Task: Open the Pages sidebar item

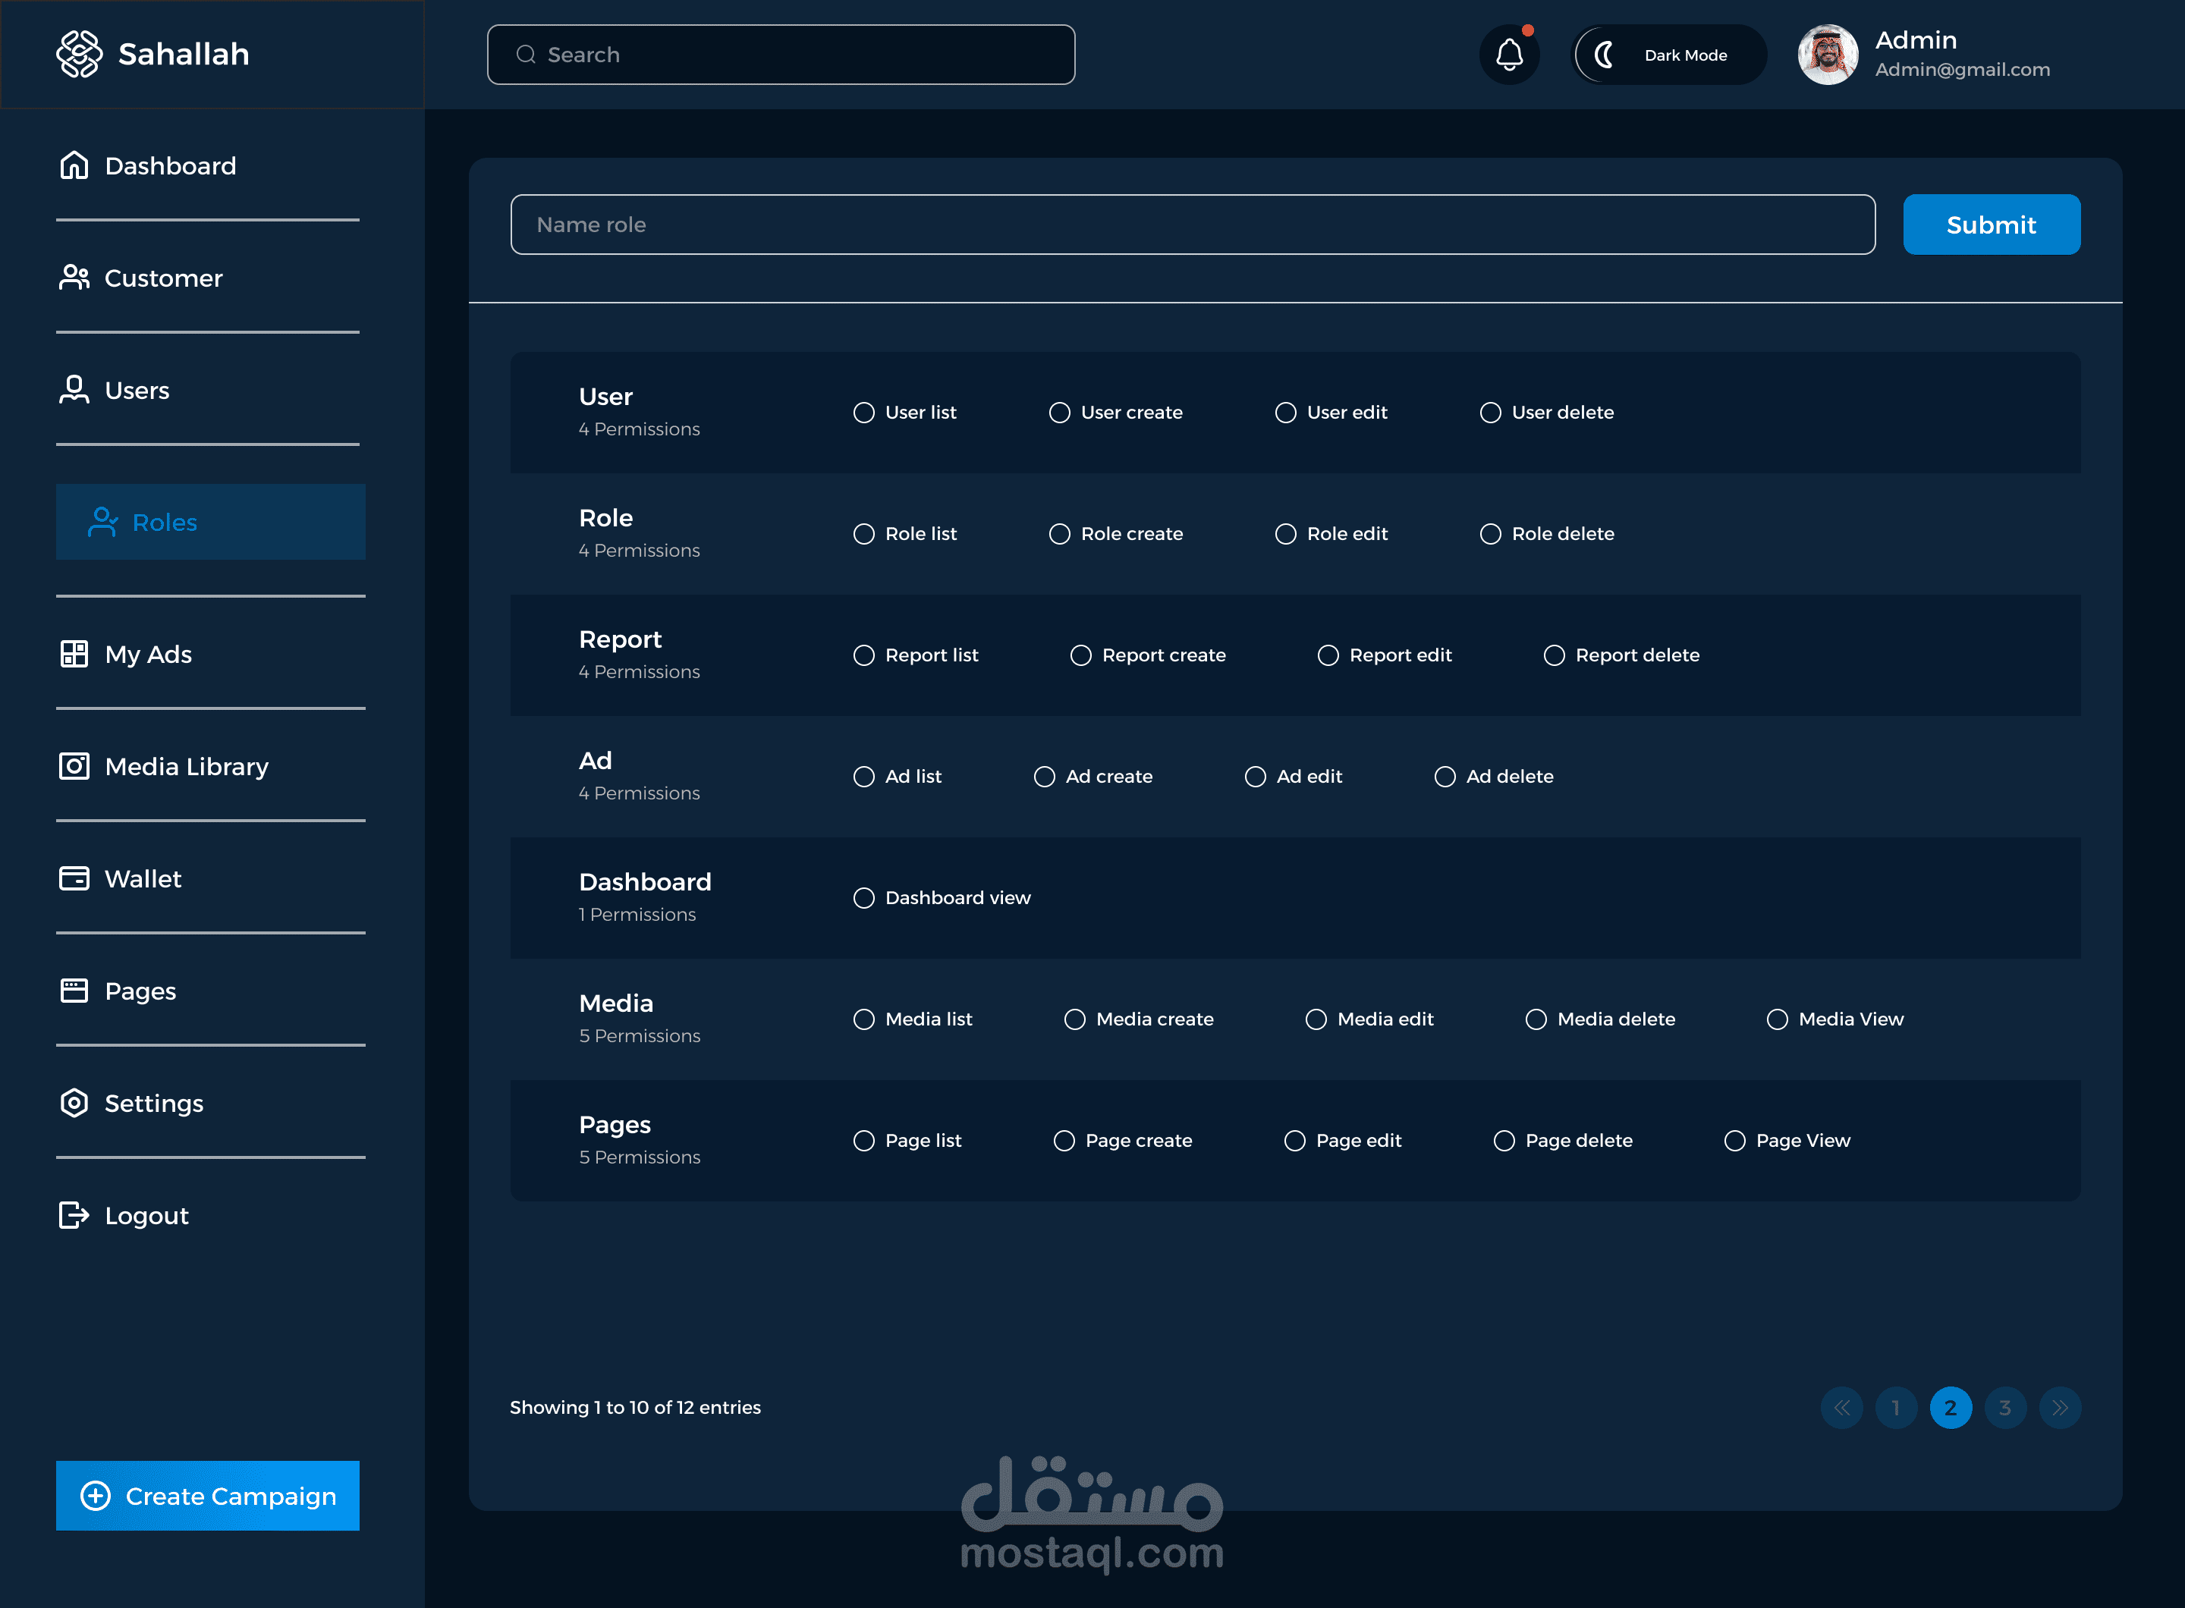Action: pyautogui.click(x=140, y=991)
